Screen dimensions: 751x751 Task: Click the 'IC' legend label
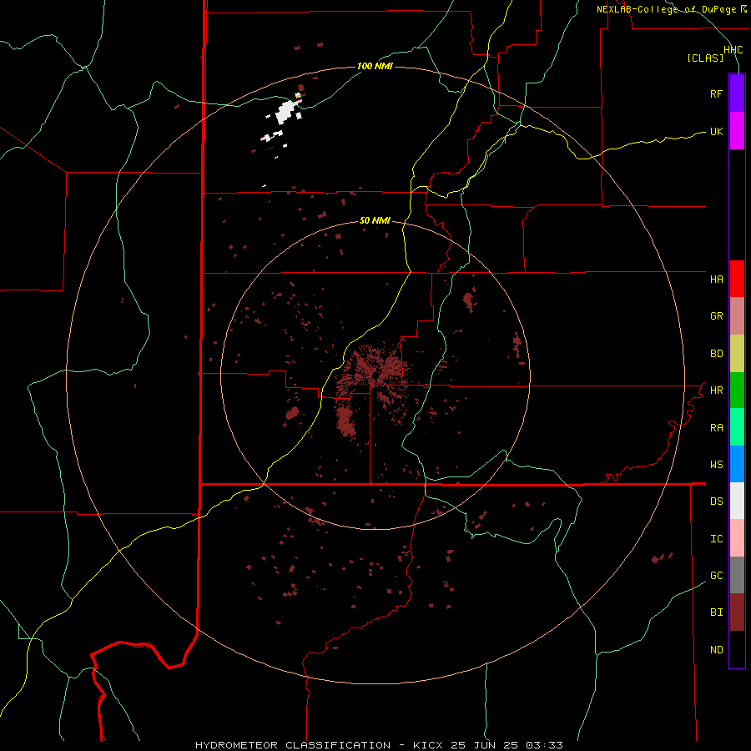(x=716, y=539)
